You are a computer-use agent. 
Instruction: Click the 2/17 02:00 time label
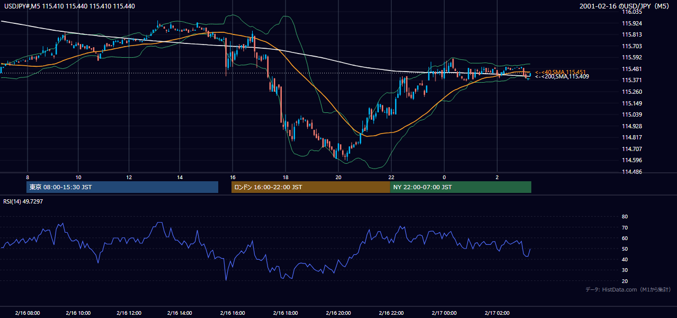[497, 313]
